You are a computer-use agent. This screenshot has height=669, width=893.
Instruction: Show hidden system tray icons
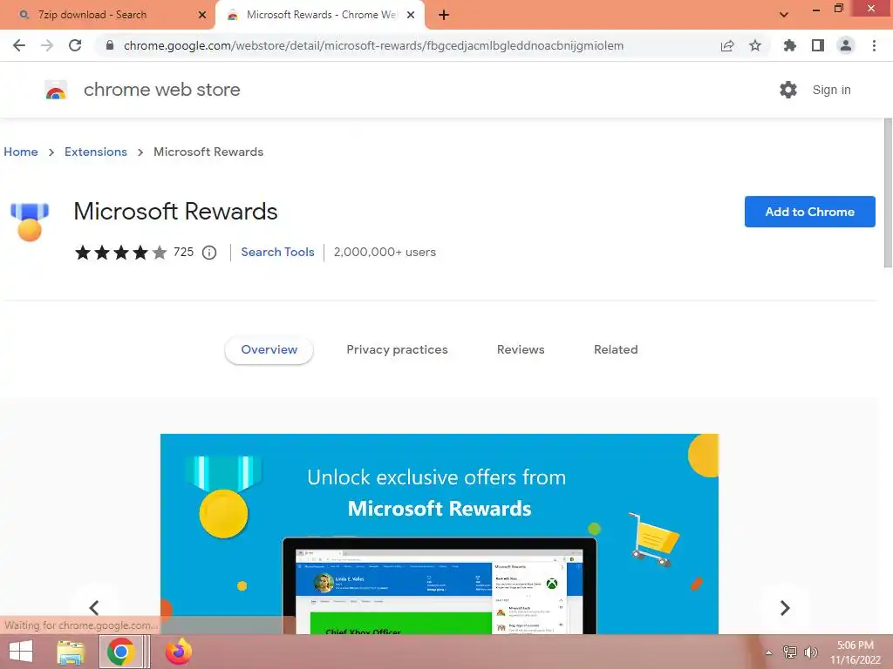click(x=768, y=652)
